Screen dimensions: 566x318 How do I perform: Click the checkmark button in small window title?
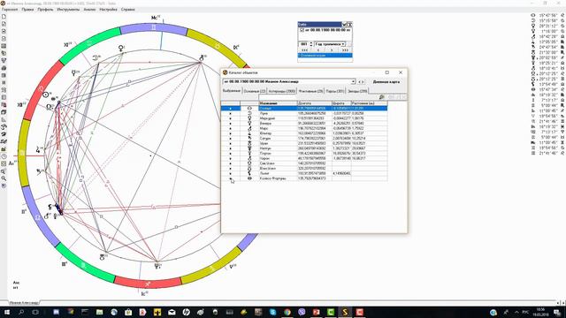(x=344, y=24)
